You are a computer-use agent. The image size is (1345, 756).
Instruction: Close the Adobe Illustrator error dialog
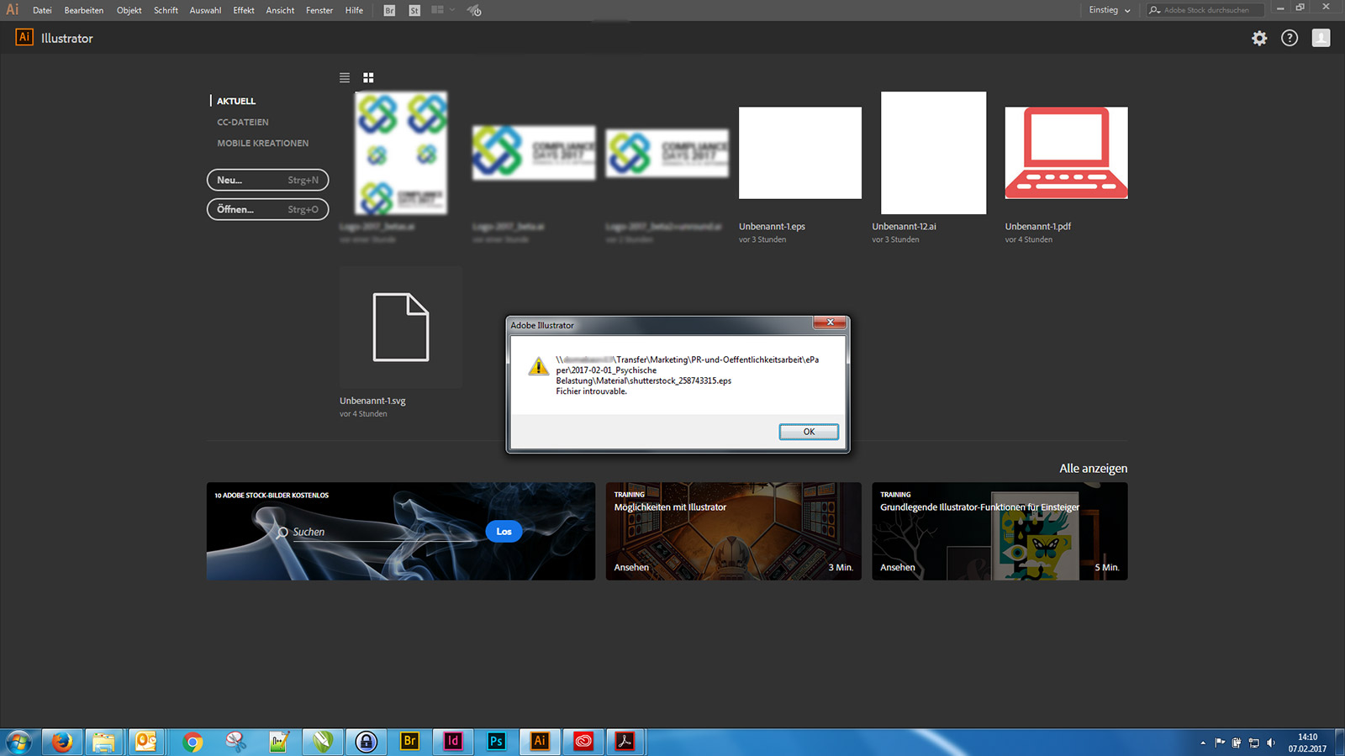click(x=831, y=323)
